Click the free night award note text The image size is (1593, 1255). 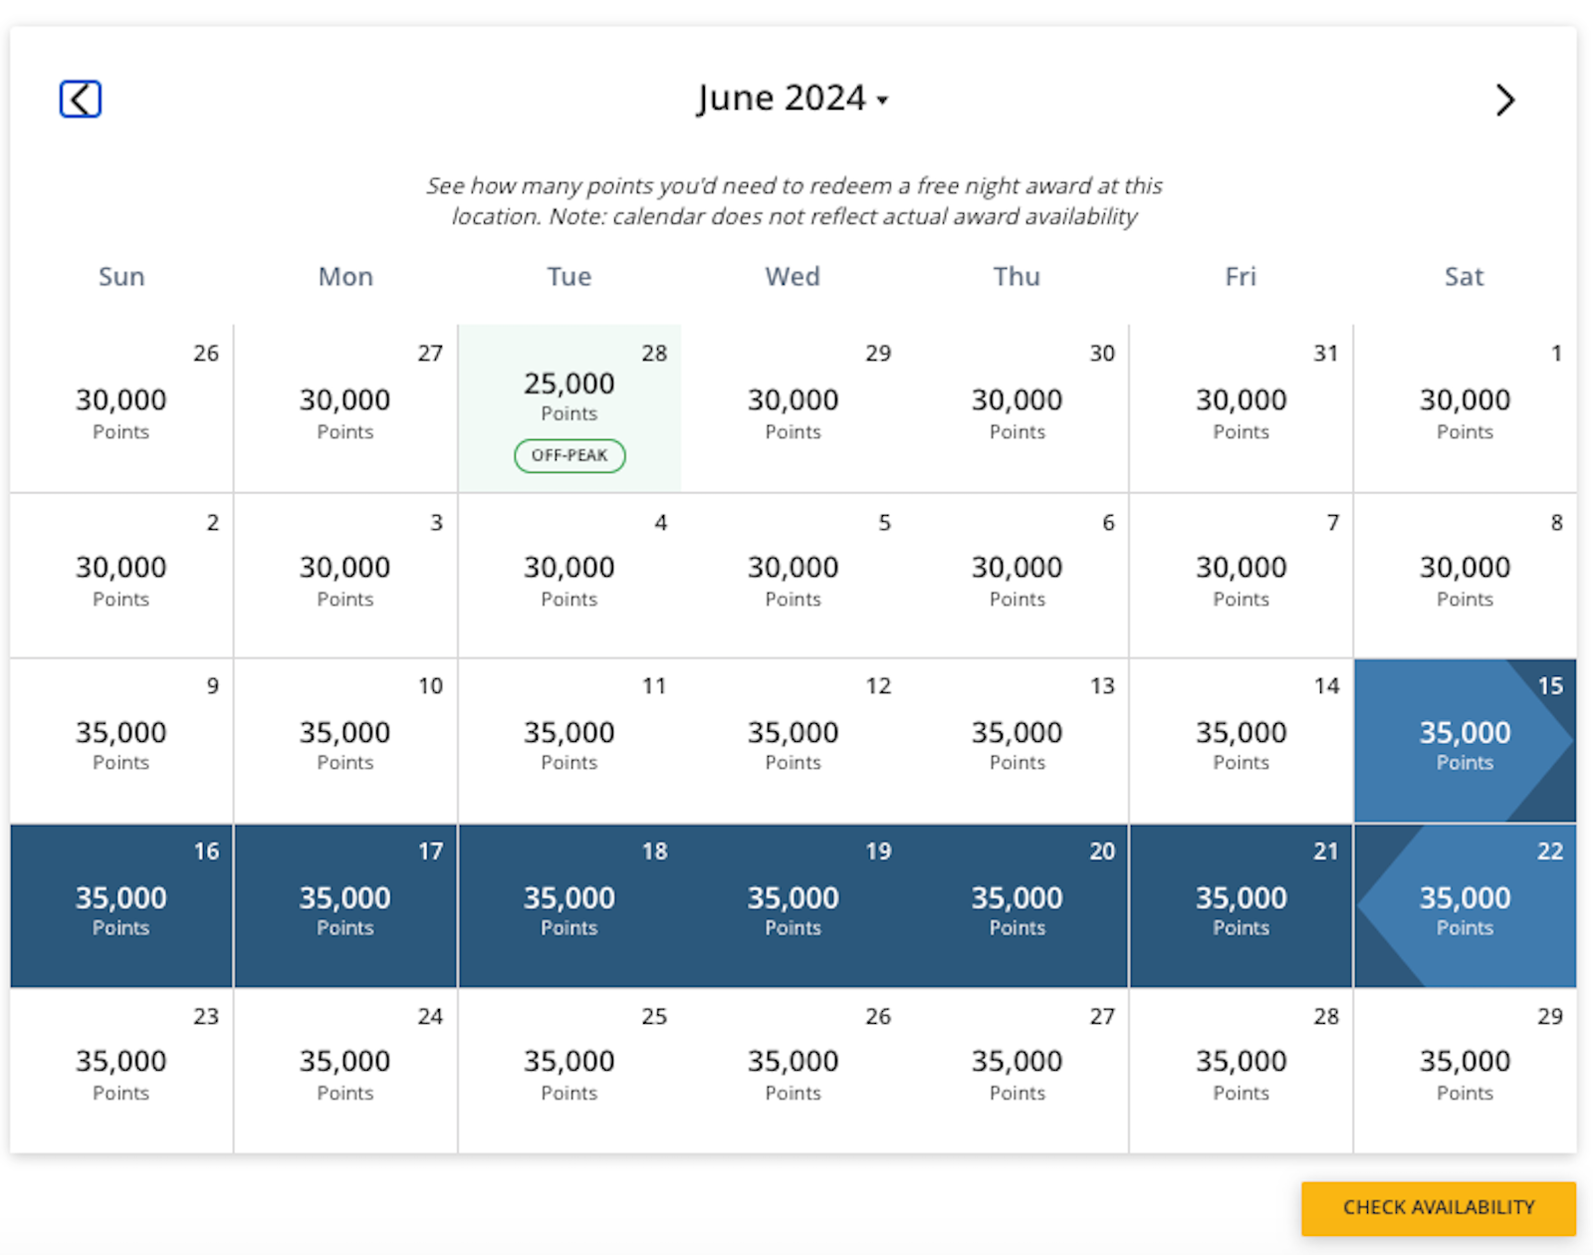[x=794, y=201]
